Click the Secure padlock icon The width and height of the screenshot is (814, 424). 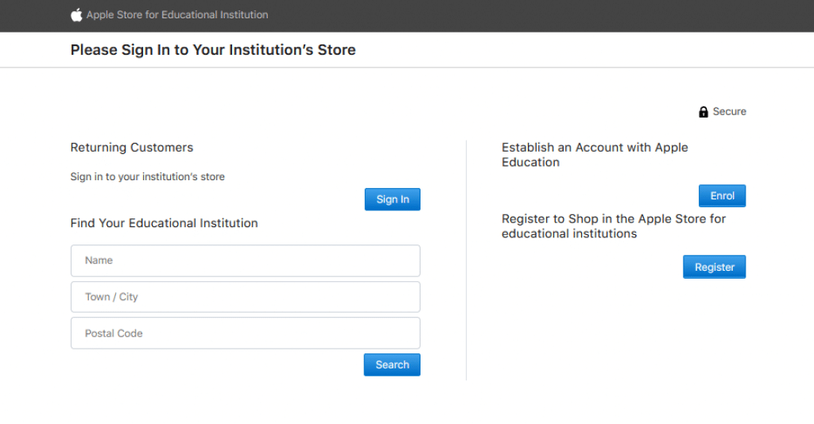click(x=704, y=112)
